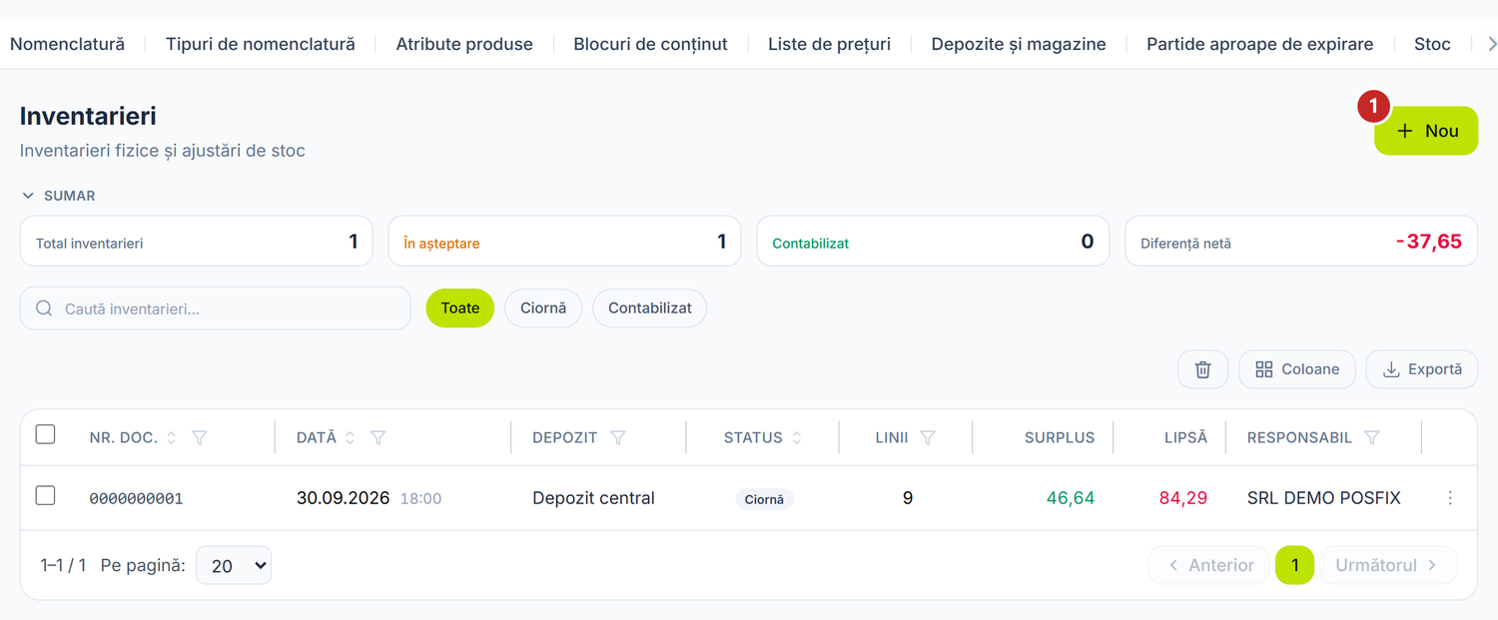Switch to Tipuri de nomenclatură tab
Image resolution: width=1498 pixels, height=620 pixels.
[x=261, y=44]
